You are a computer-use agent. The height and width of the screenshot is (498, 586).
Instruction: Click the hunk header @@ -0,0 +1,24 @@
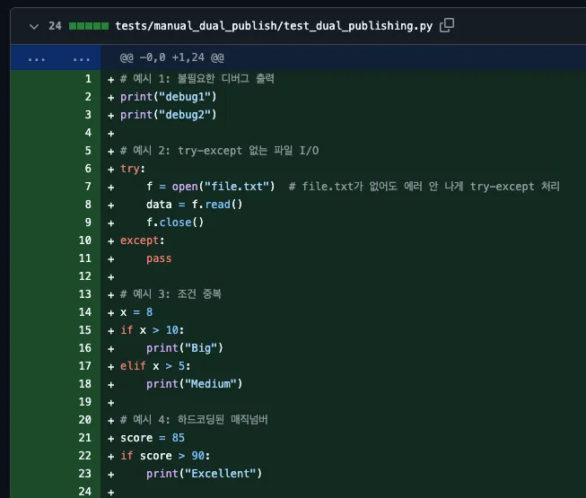pos(172,57)
